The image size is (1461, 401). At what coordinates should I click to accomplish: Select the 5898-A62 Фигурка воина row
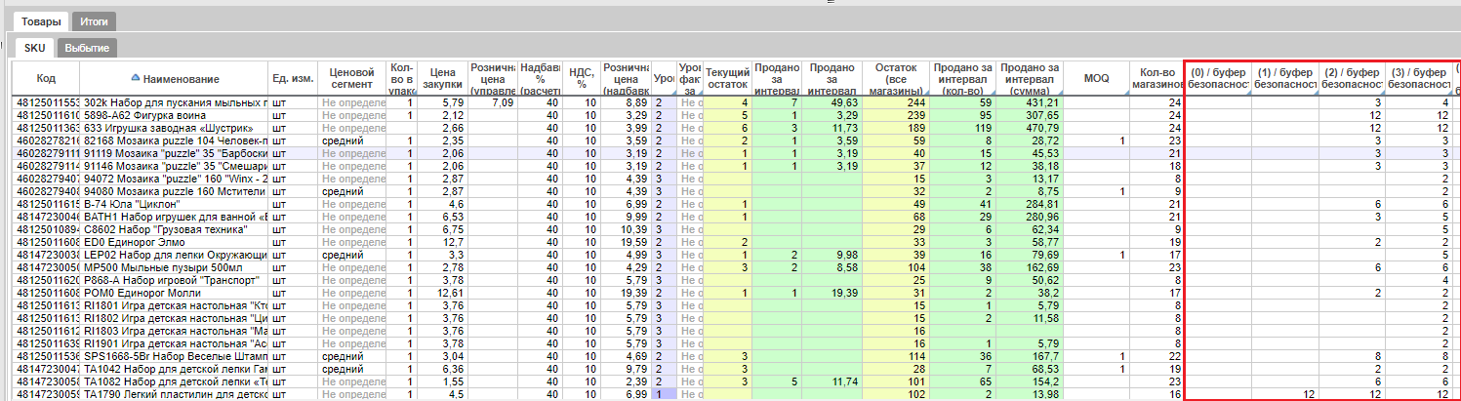coord(174,115)
